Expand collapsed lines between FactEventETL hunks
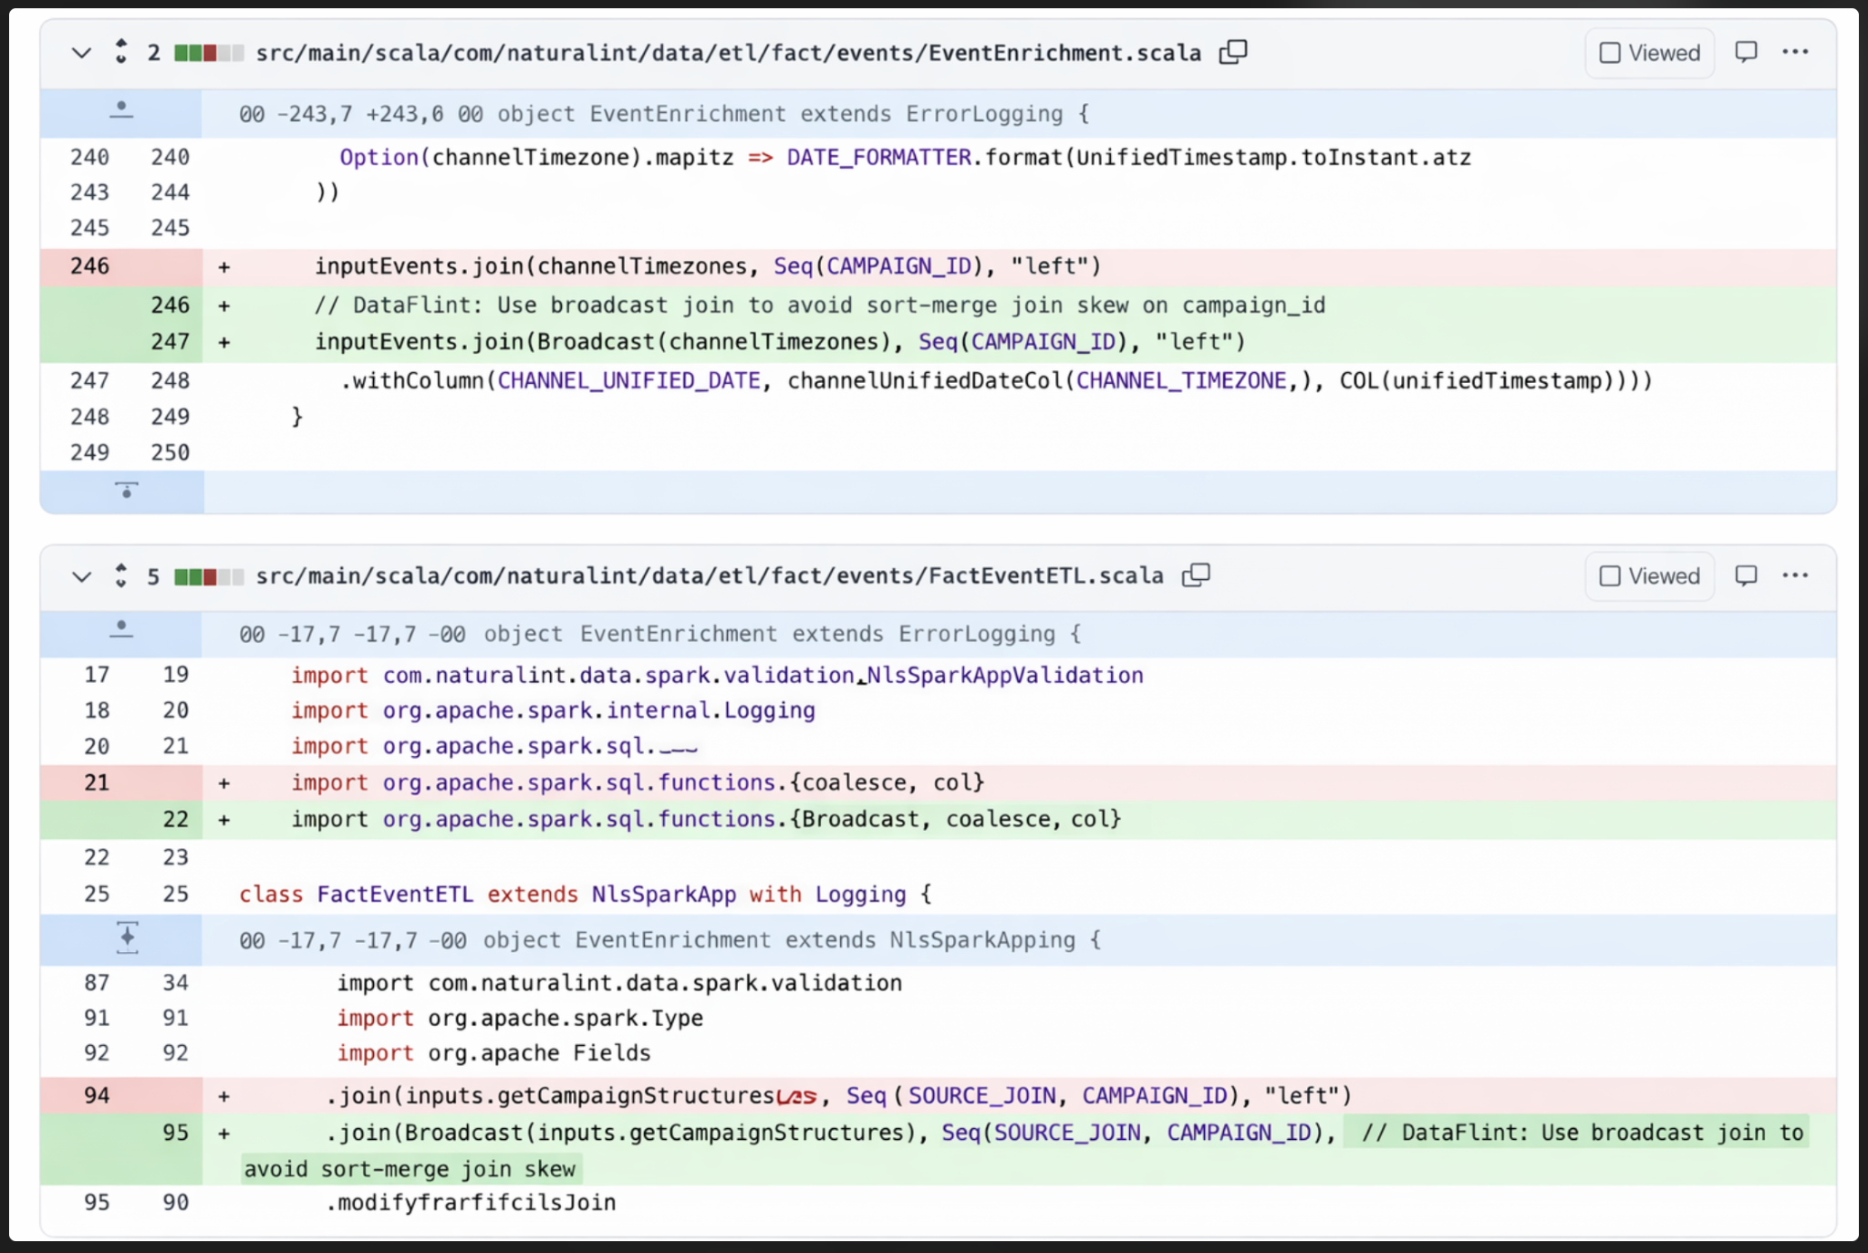Image resolution: width=1868 pixels, height=1253 pixels. (128, 938)
